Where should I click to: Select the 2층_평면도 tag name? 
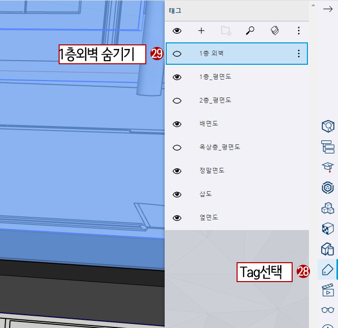pyautogui.click(x=215, y=100)
